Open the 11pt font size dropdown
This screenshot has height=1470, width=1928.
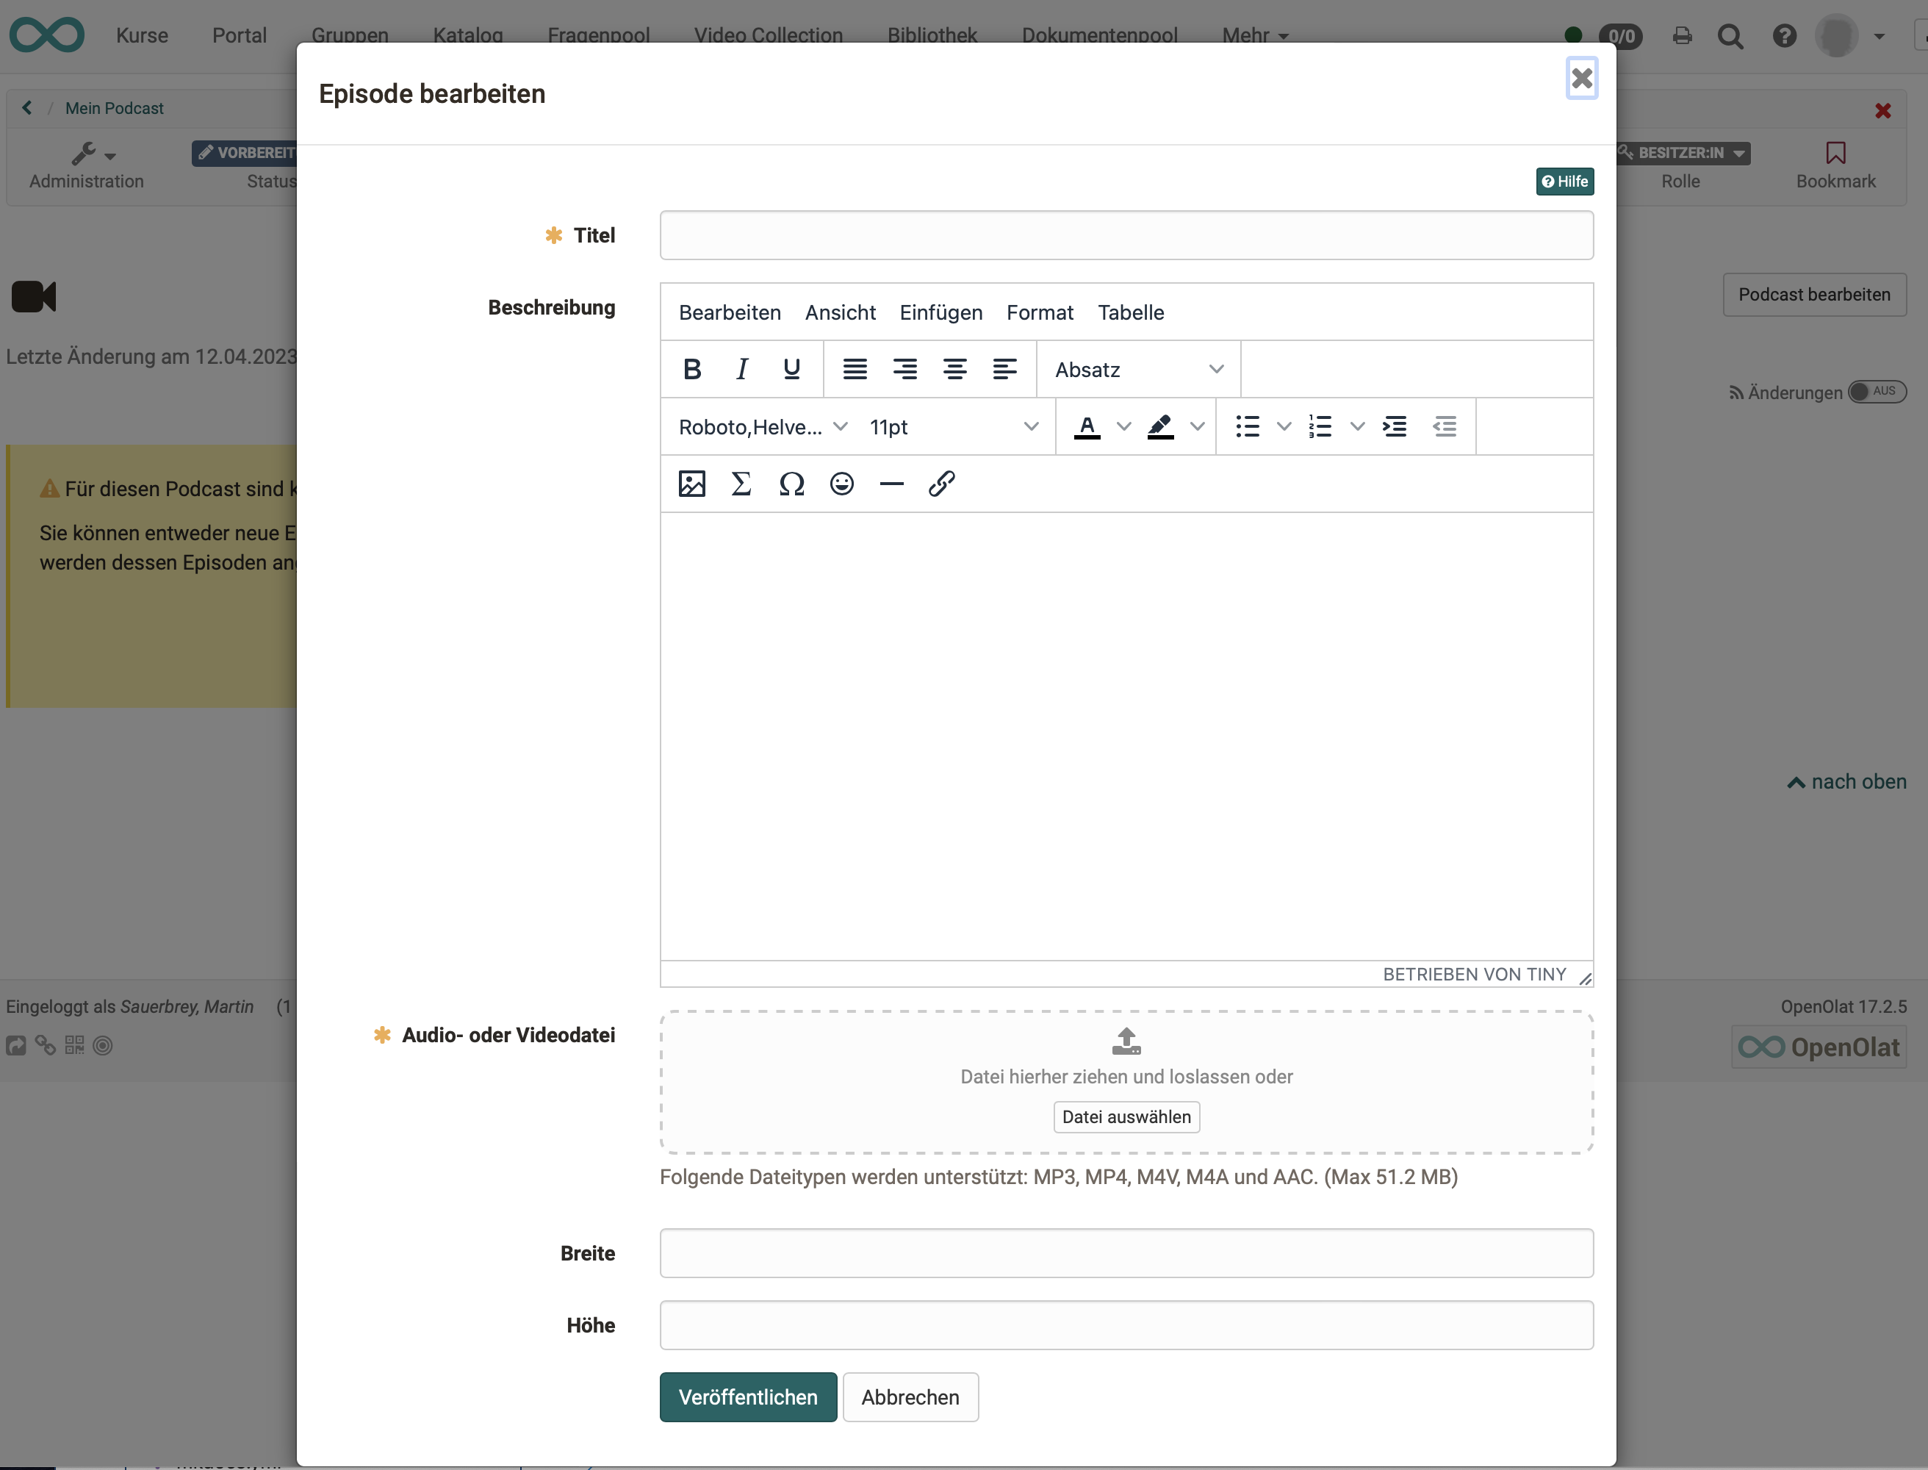(x=954, y=427)
